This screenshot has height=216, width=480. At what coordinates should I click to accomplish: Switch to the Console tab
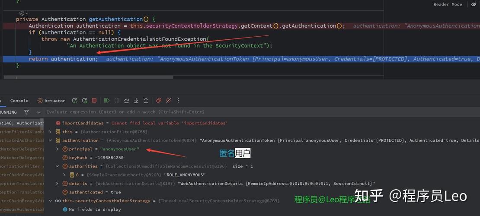tap(19, 101)
